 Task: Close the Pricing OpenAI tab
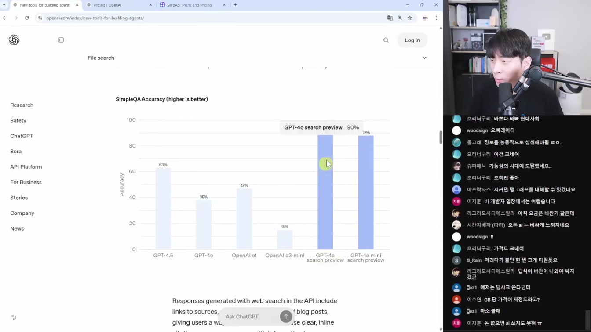click(151, 5)
